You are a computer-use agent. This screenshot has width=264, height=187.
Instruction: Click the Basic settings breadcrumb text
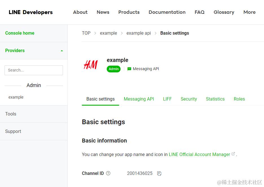point(174,33)
